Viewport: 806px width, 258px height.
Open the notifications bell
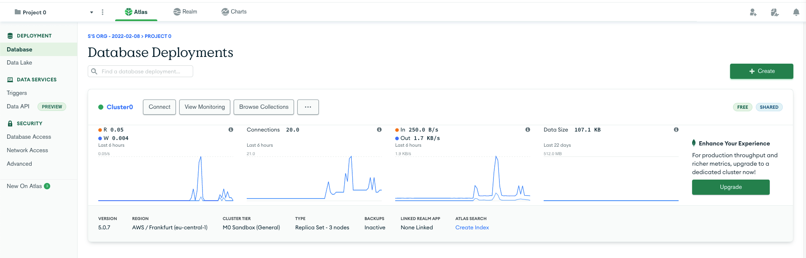point(796,12)
